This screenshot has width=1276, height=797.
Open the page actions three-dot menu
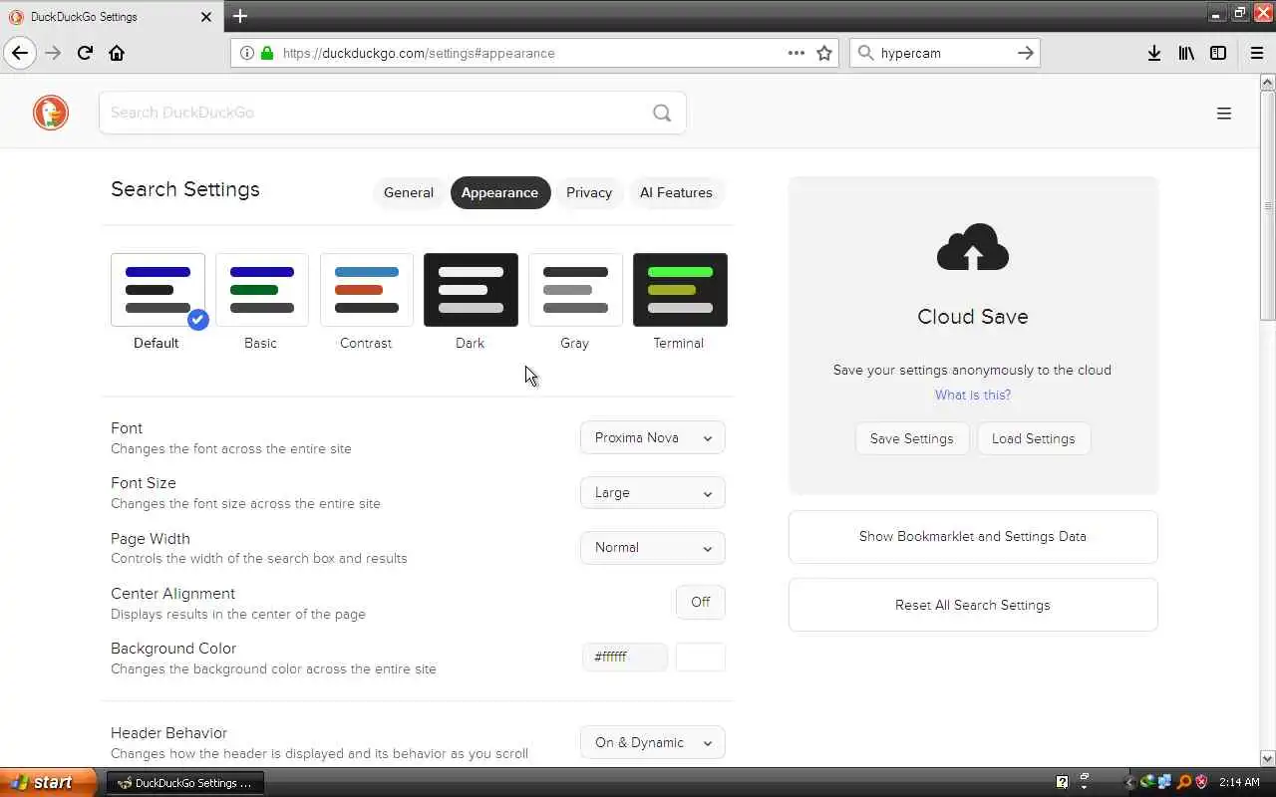point(796,53)
